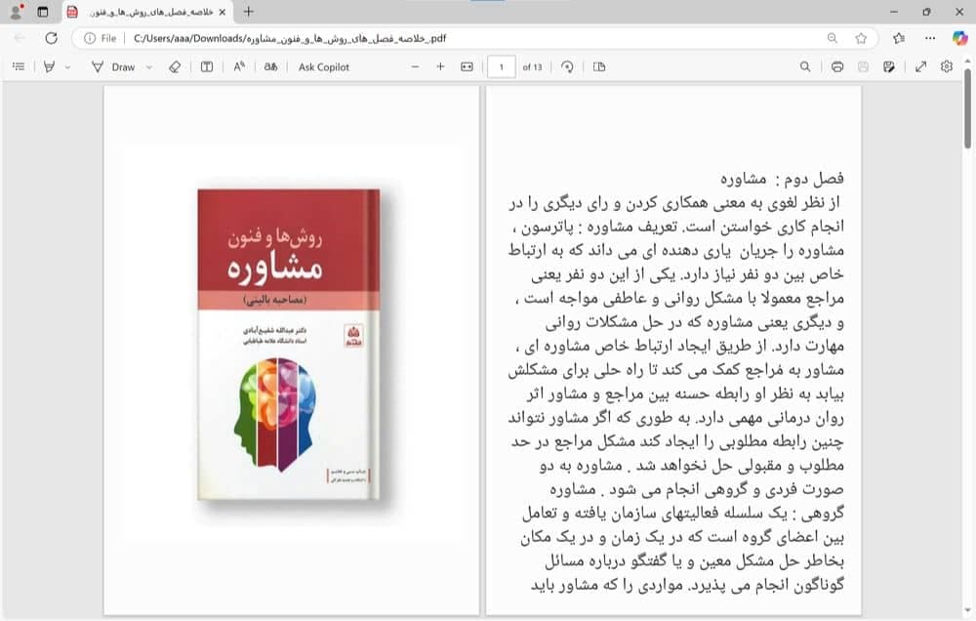Click the book cover image
Image resolution: width=976 pixels, height=621 pixels.
[290, 345]
